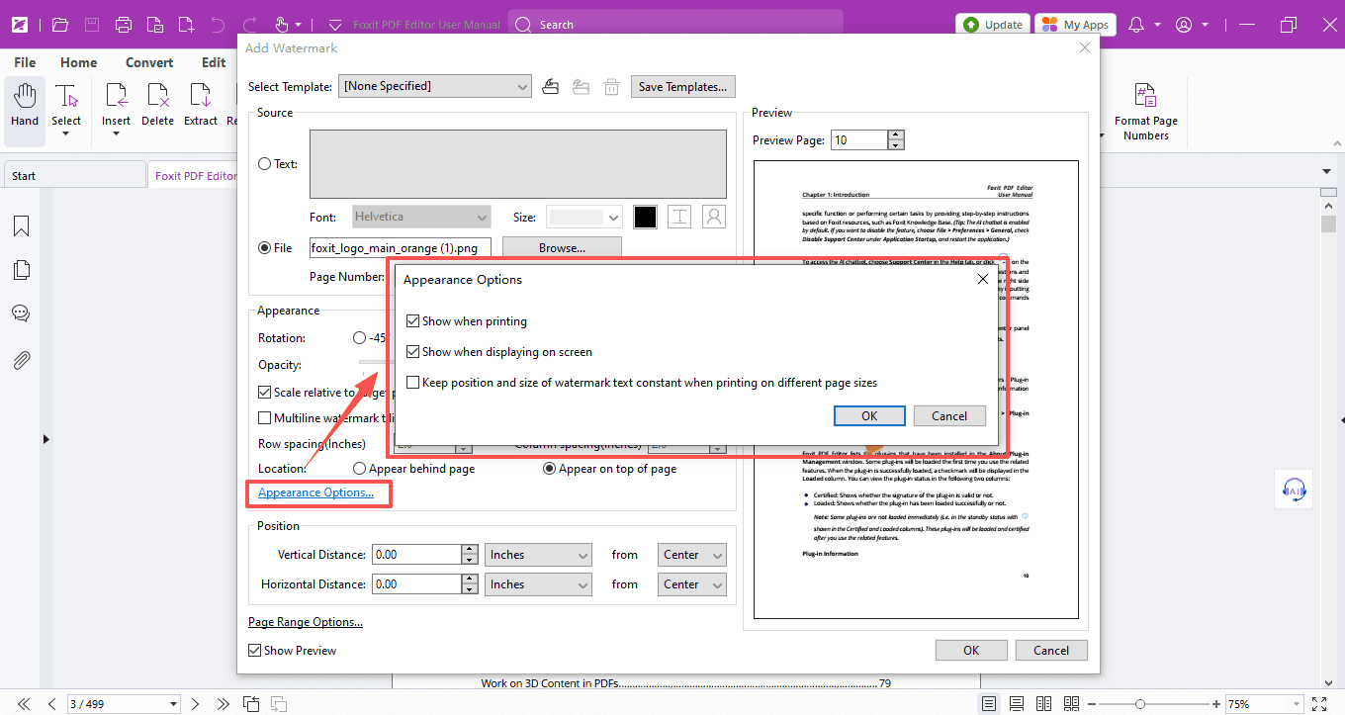This screenshot has width=1345, height=715.
Task: Enable Keep position and size constant checkbox
Action: click(x=412, y=383)
